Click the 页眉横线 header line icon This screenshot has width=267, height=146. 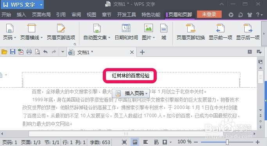(x=32, y=28)
